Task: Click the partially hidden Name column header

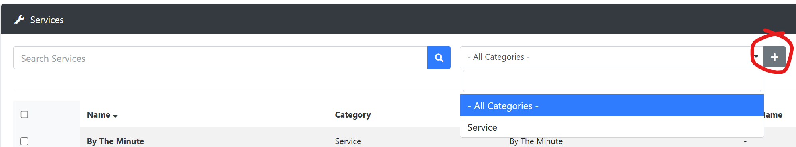Action: (x=773, y=115)
